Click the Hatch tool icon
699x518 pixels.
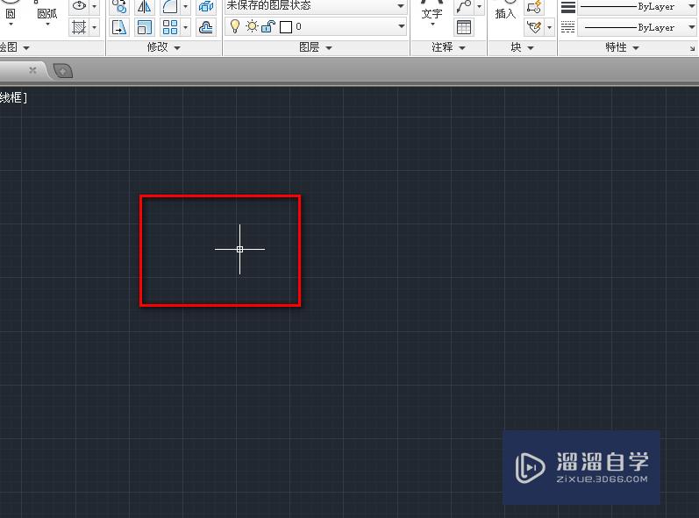(x=79, y=27)
